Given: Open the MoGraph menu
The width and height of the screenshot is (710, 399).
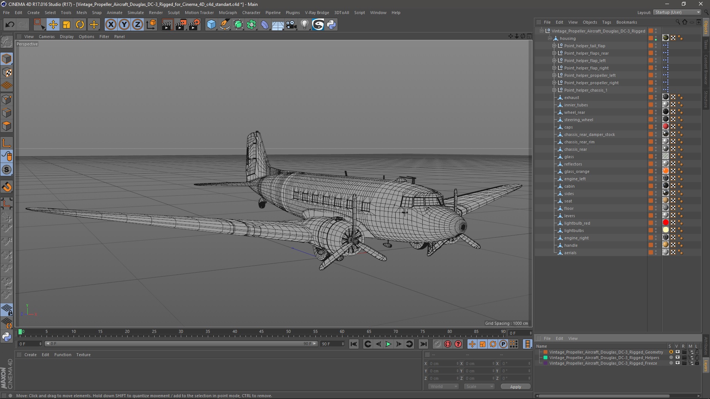Looking at the screenshot, I should (228, 13).
